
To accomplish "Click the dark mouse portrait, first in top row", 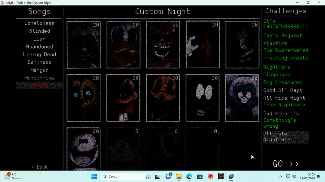I will coord(84,45).
